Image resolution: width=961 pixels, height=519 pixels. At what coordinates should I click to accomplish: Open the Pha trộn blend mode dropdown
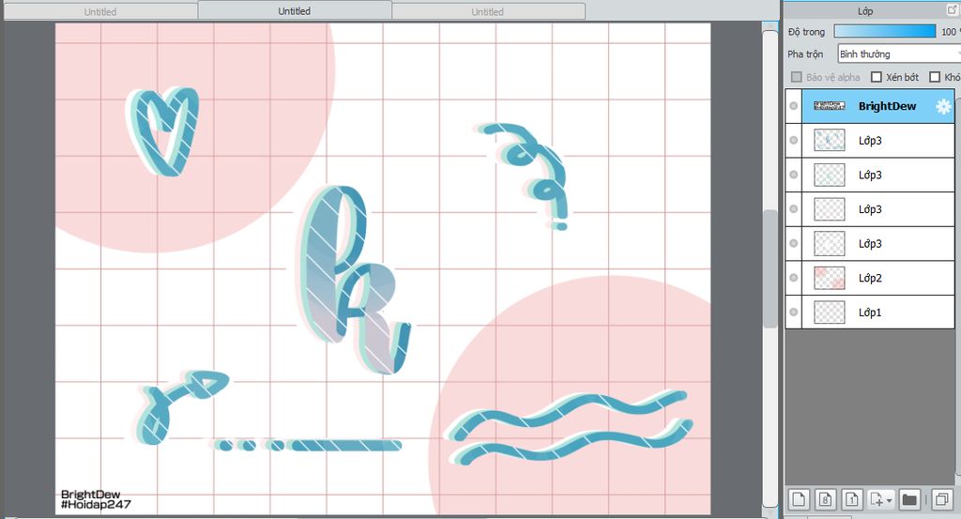tap(898, 53)
